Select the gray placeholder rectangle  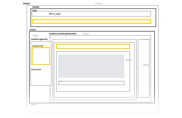coord(91,66)
